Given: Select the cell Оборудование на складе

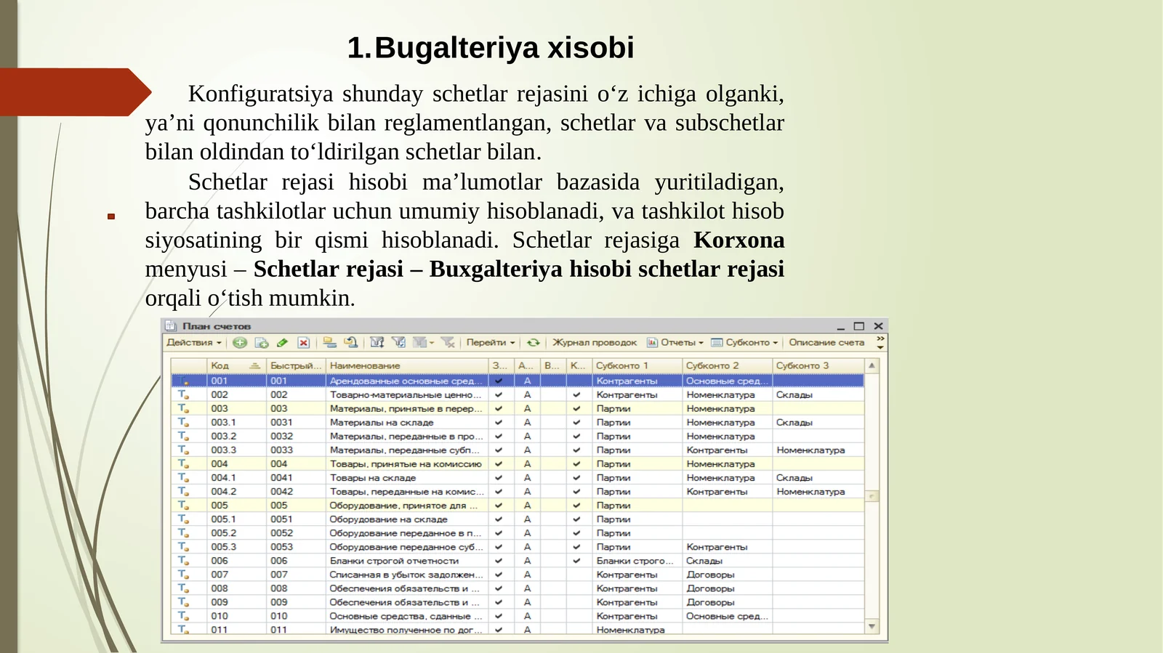Looking at the screenshot, I should coord(407,519).
